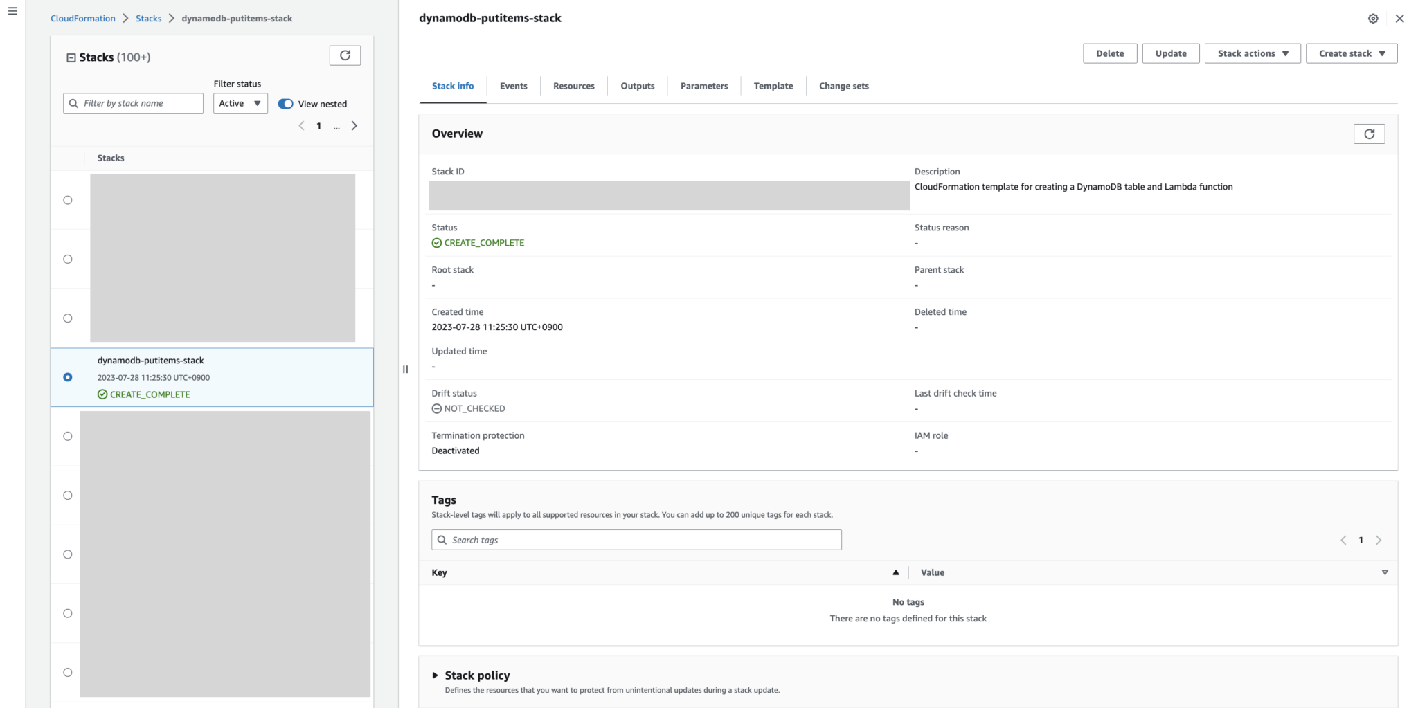Viewport: 1418px width, 708px height.
Task: Refresh the stack Overview section
Action: tap(1370, 133)
